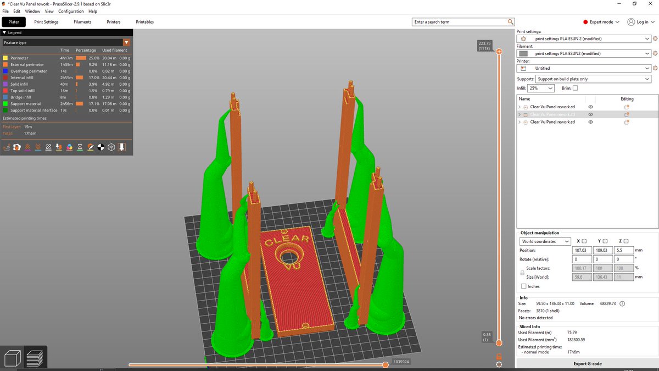Open the Feature type dropdown in the legend
The width and height of the screenshot is (659, 371).
pyautogui.click(x=127, y=42)
